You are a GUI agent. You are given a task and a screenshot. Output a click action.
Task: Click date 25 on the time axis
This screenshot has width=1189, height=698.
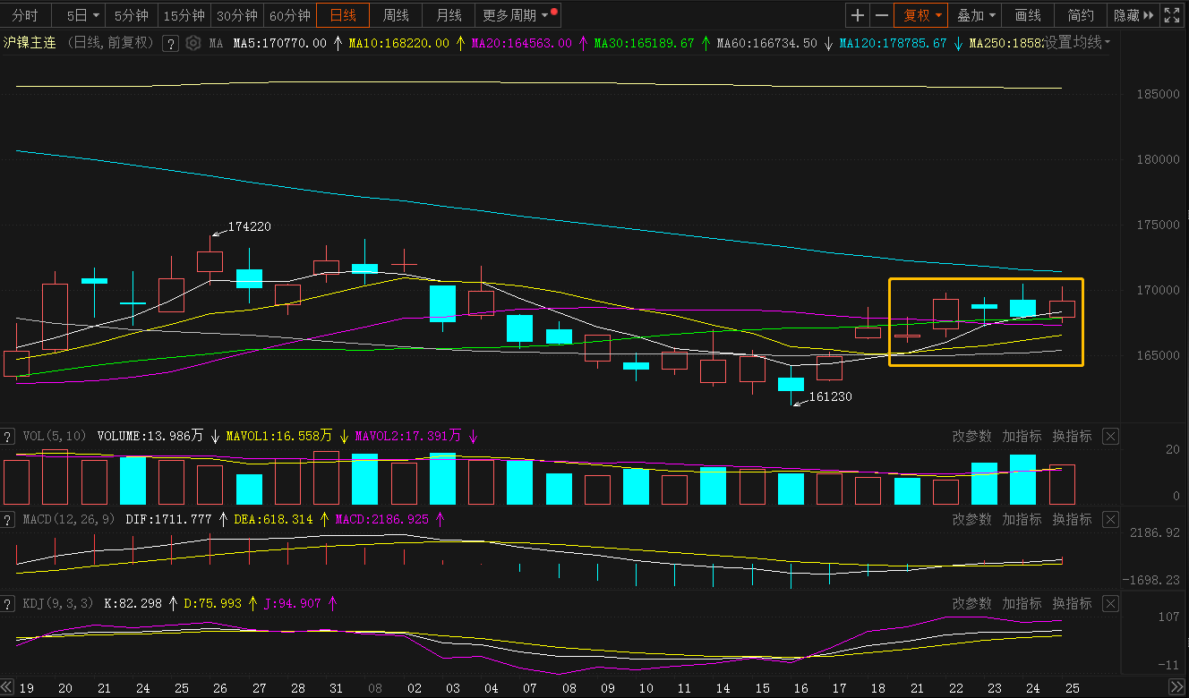(x=1073, y=688)
